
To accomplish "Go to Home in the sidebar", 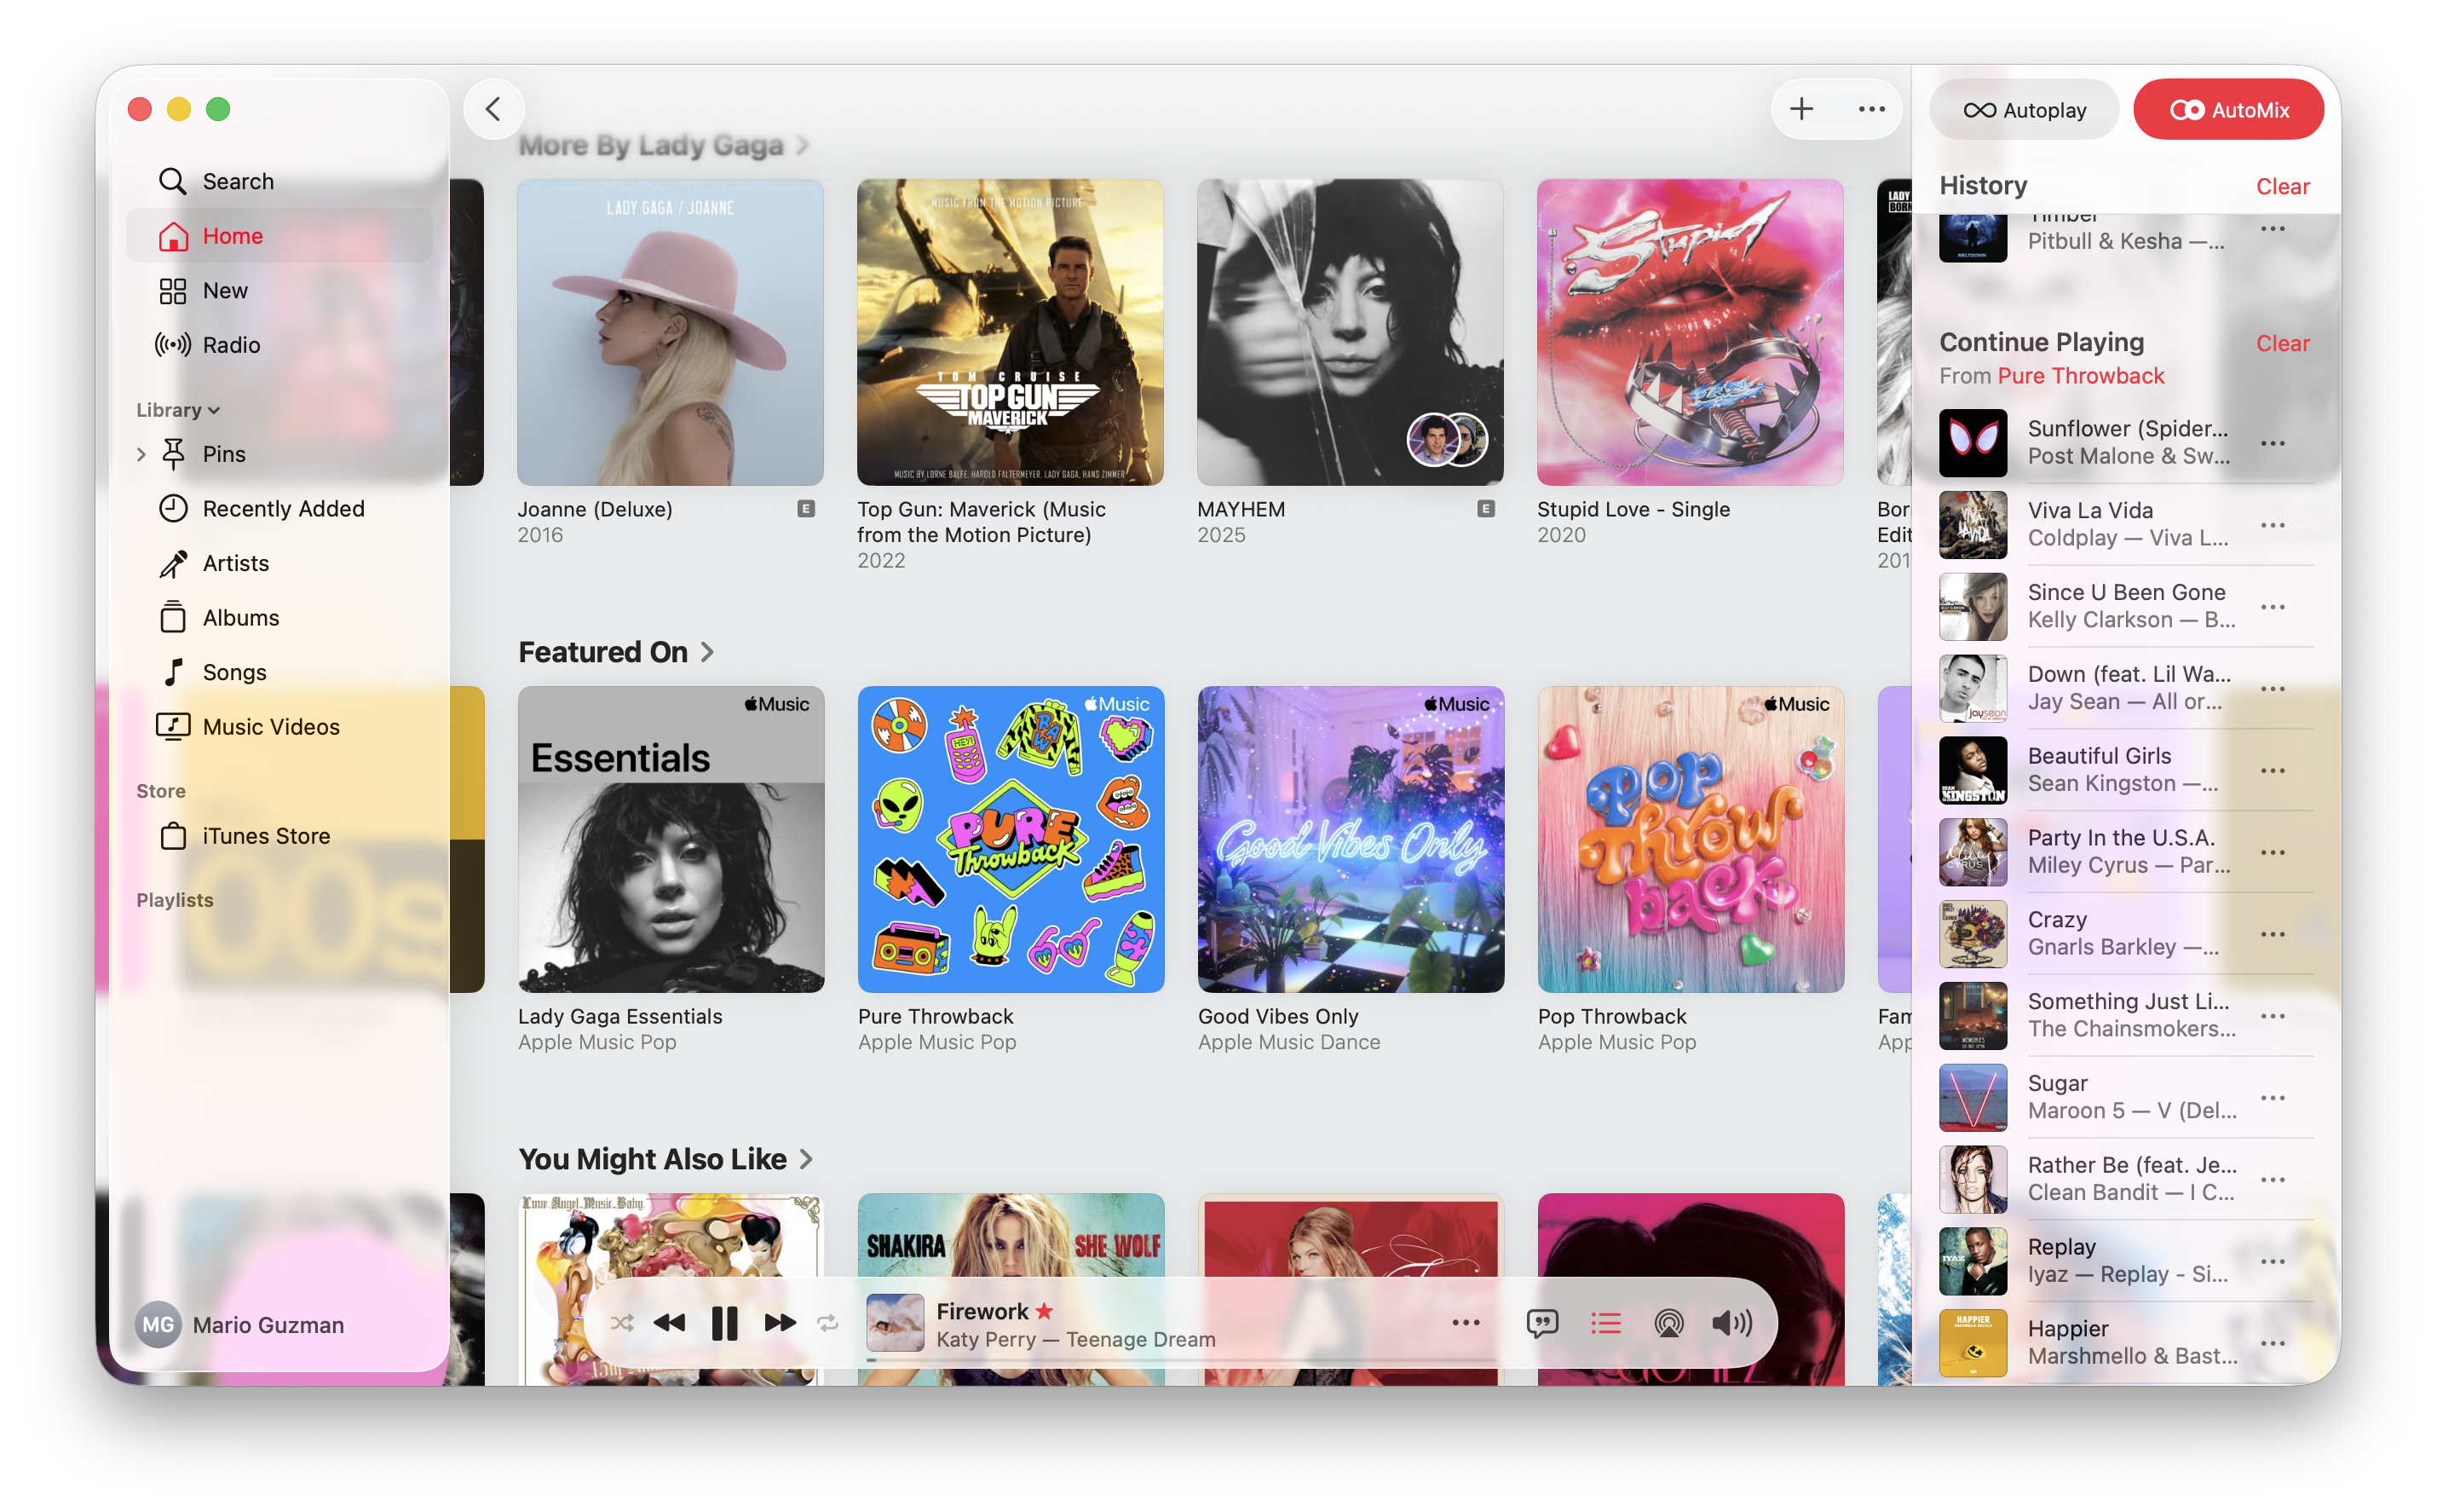I will [x=279, y=236].
